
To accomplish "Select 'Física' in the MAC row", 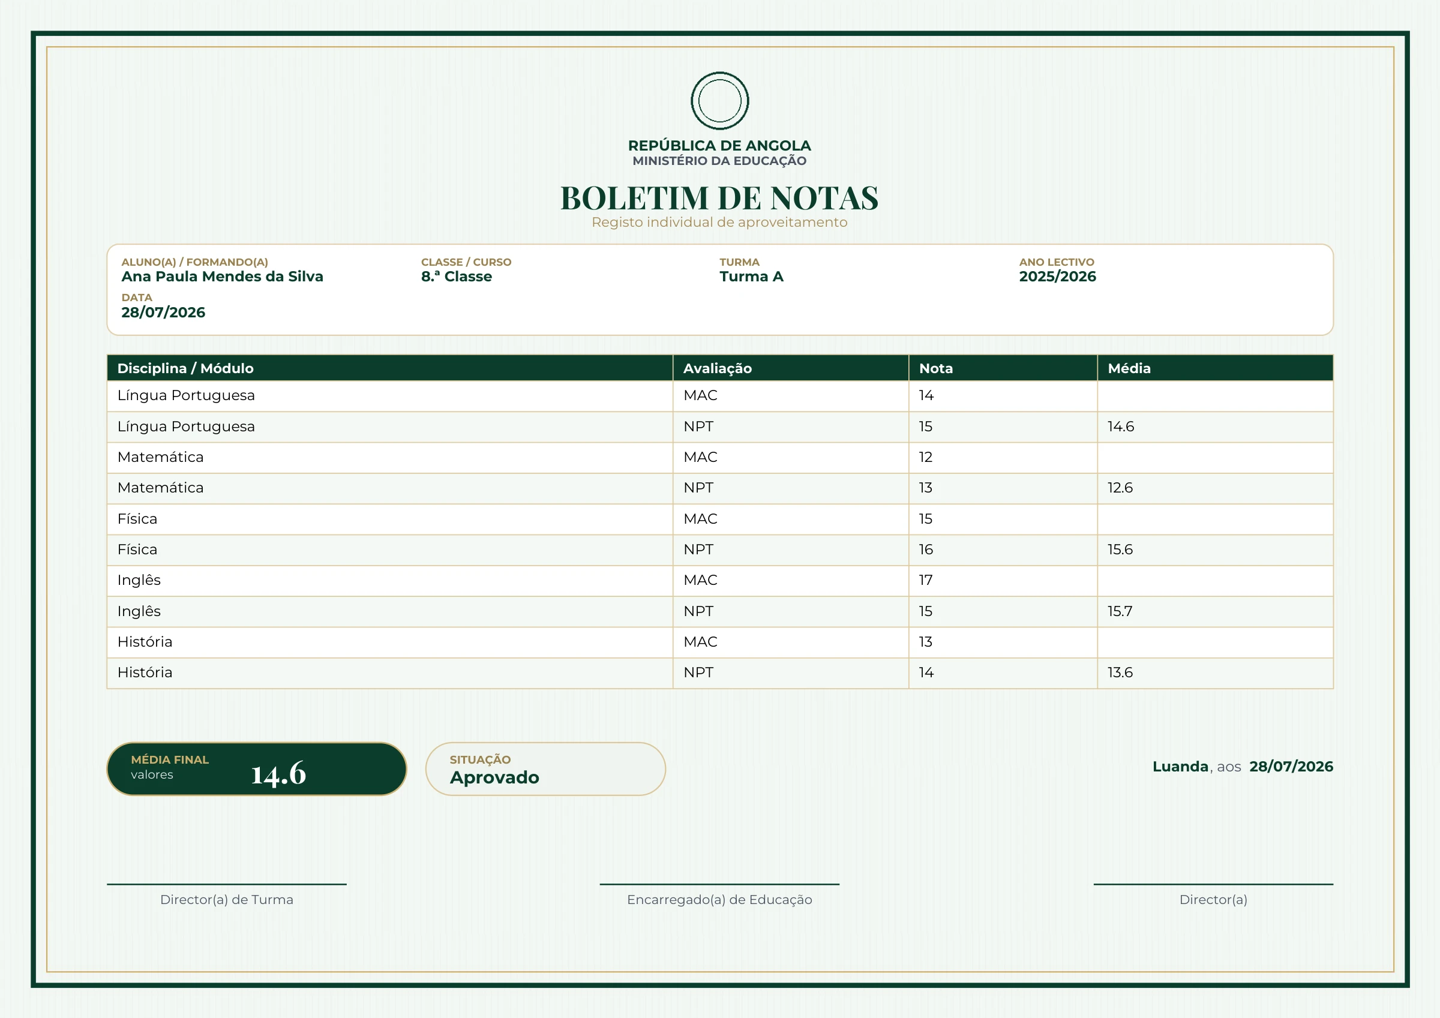I will 137,519.
